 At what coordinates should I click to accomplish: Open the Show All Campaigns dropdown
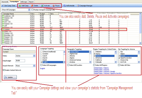click(29, 10)
